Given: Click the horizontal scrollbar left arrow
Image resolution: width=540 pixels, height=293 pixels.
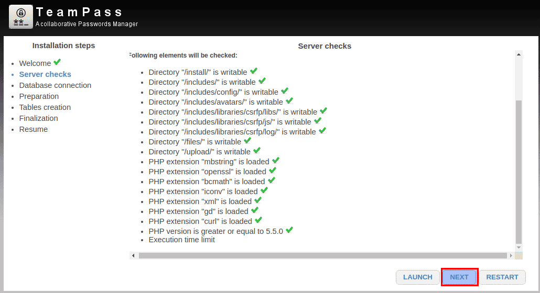Looking at the screenshot, I should [x=134, y=255].
